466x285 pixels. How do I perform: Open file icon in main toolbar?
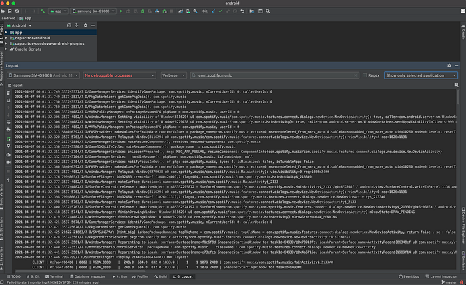tap(3, 11)
